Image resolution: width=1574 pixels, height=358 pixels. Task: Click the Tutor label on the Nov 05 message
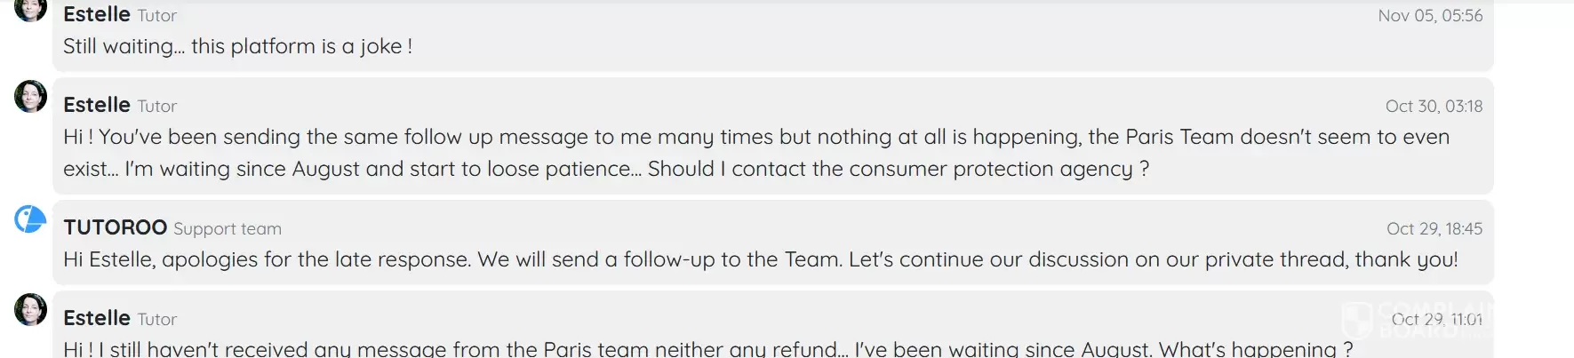[x=157, y=16]
